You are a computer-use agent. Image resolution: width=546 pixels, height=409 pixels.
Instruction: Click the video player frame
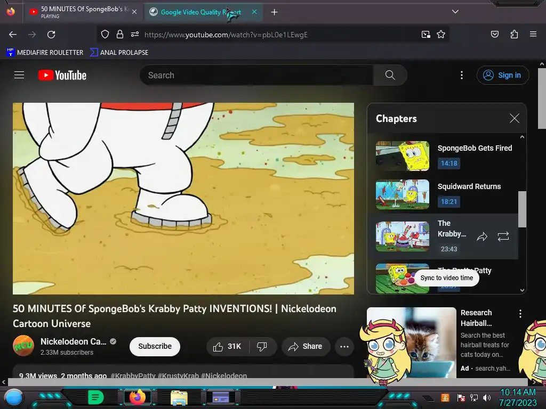[x=183, y=199]
